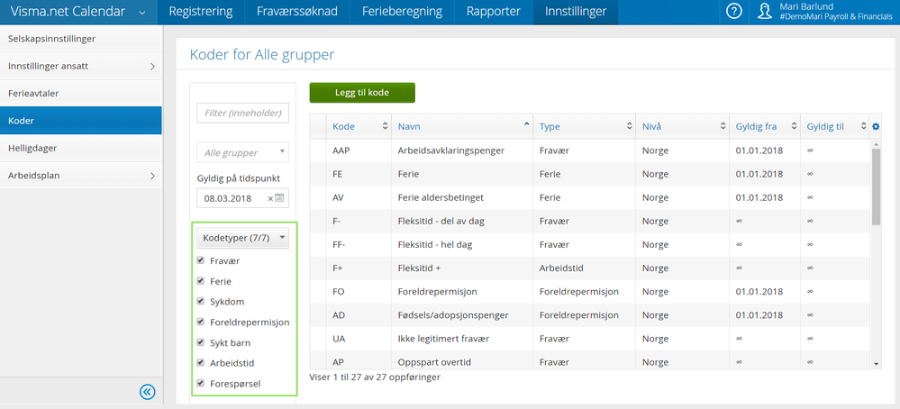Clear the date with the x icon
Screen dimensions: 900x409
click(x=270, y=198)
